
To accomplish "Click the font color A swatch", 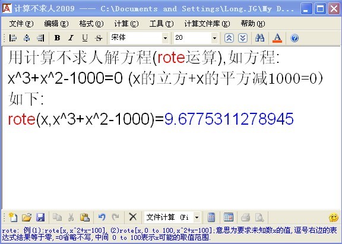I will (x=277, y=38).
